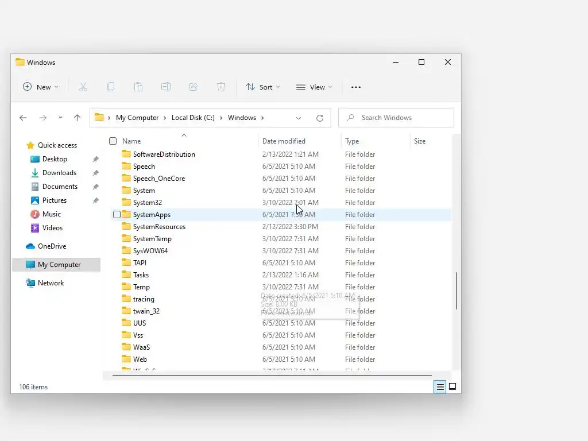The image size is (588, 441).
Task: Go forward with the right arrow
Action: 43,118
